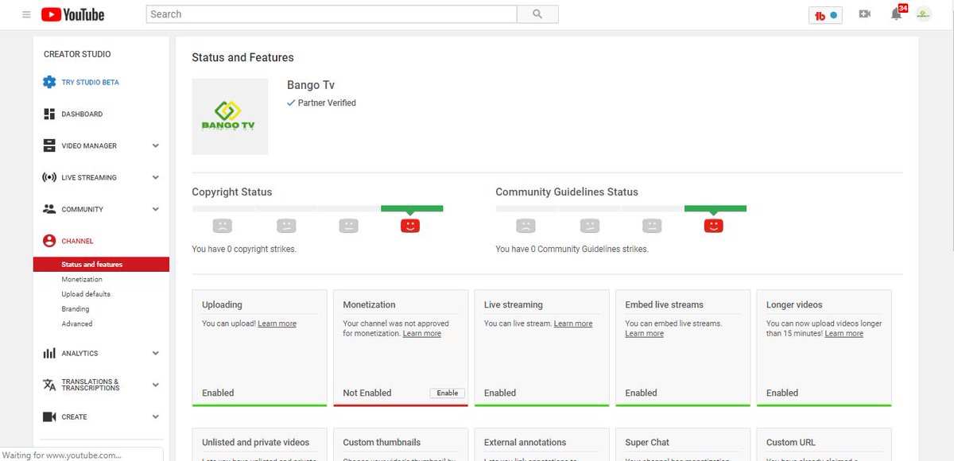Open the hamburger guide menu
The image size is (954, 461).
tap(26, 14)
